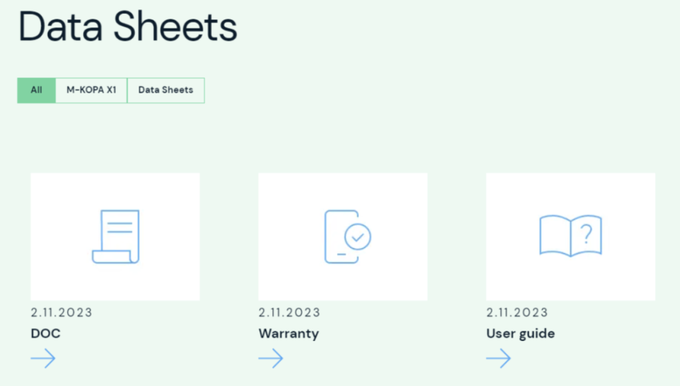680x386 pixels.
Task: Click the 2.11.2023 date above DOC
Action: tap(62, 312)
